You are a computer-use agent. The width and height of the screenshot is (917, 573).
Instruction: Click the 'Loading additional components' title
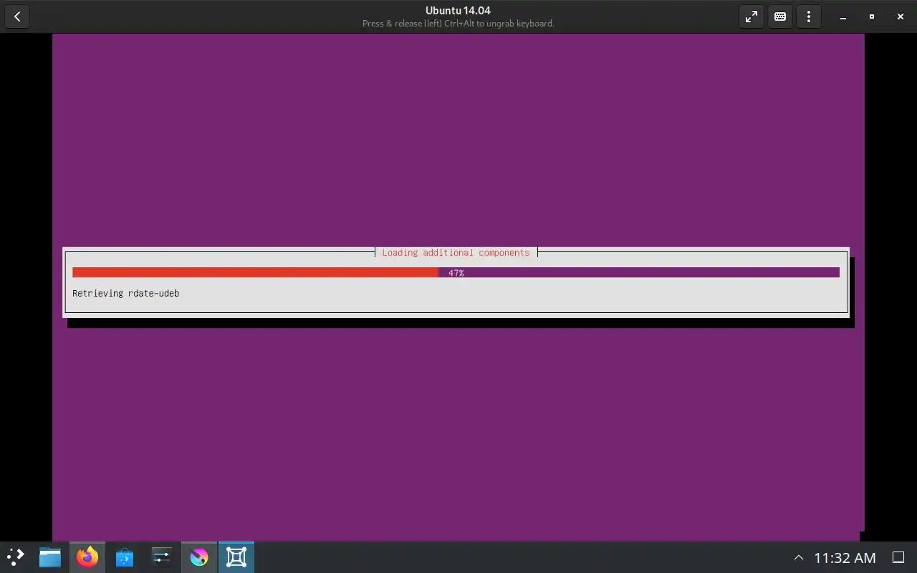(456, 252)
